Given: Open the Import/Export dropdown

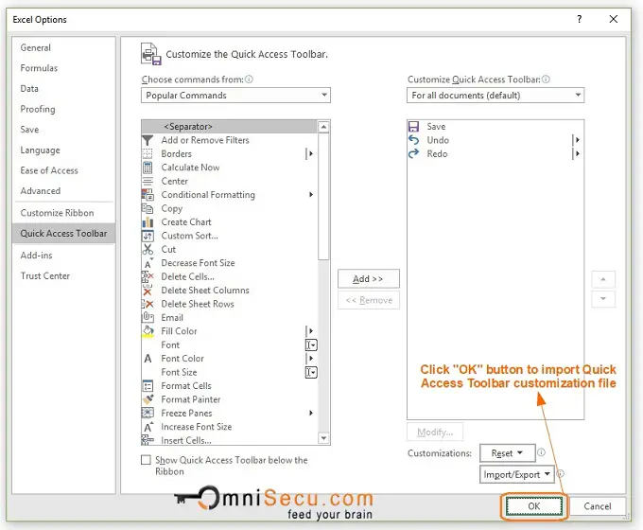Looking at the screenshot, I should coord(516,474).
